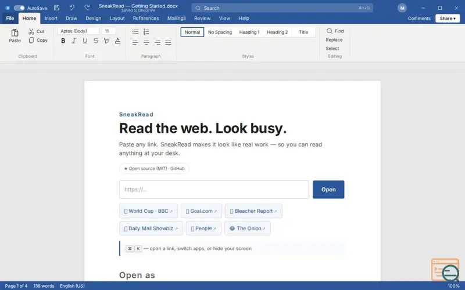
Task: Click the 138 words count
Action: (x=44, y=286)
